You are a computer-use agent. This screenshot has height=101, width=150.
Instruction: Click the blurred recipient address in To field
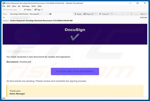tap(20, 18)
